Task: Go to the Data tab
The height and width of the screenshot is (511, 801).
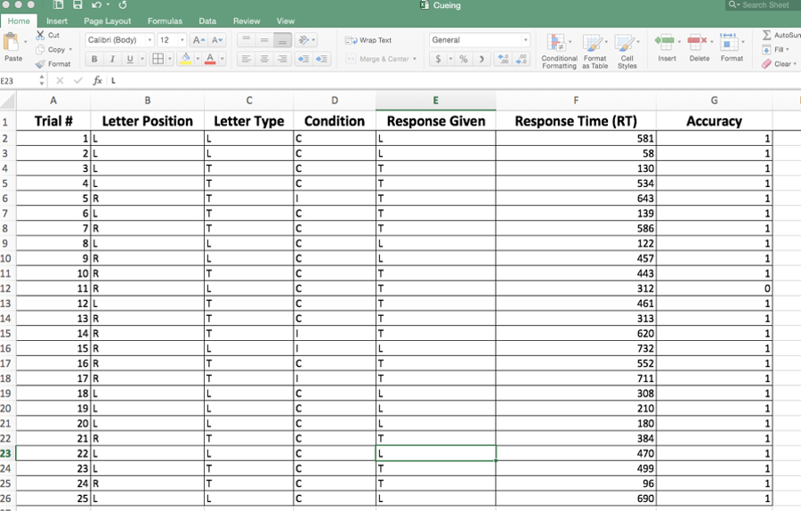Action: (x=207, y=21)
